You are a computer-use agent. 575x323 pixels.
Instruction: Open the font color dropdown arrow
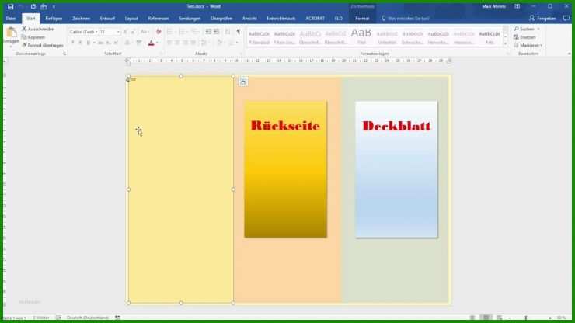(157, 43)
